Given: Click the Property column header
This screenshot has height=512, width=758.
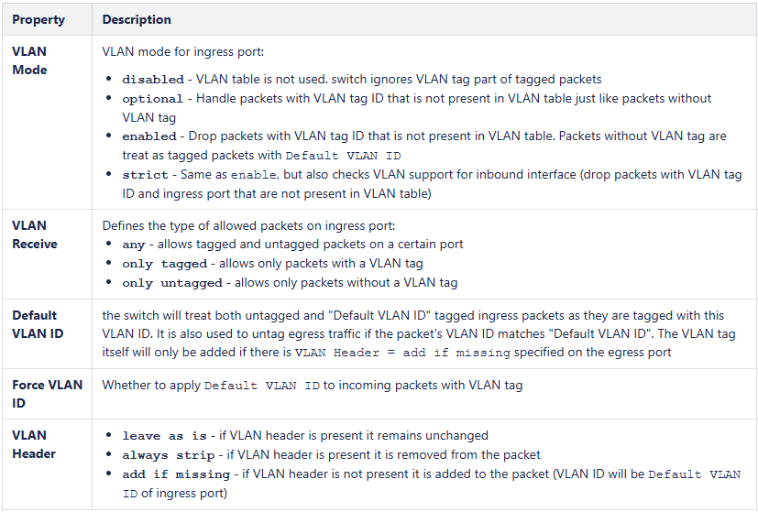Looking at the screenshot, I should [38, 19].
